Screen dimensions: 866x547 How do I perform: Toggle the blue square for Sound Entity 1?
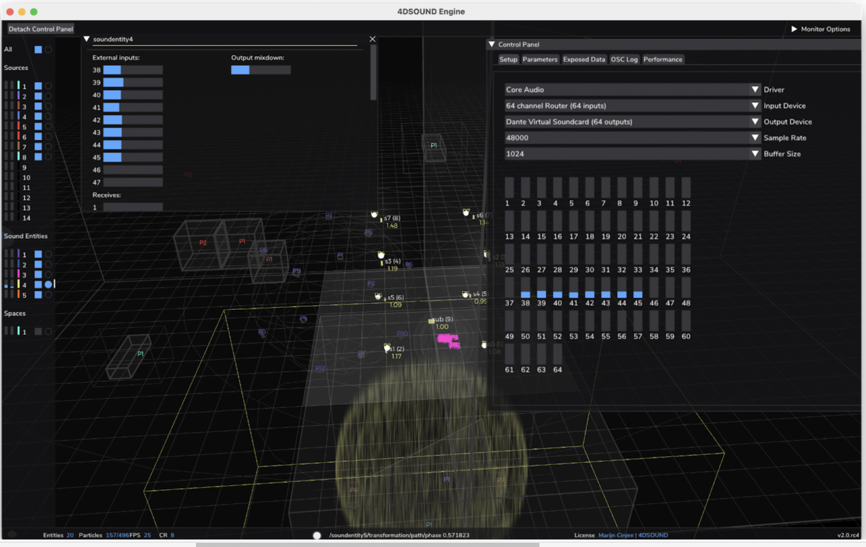38,254
